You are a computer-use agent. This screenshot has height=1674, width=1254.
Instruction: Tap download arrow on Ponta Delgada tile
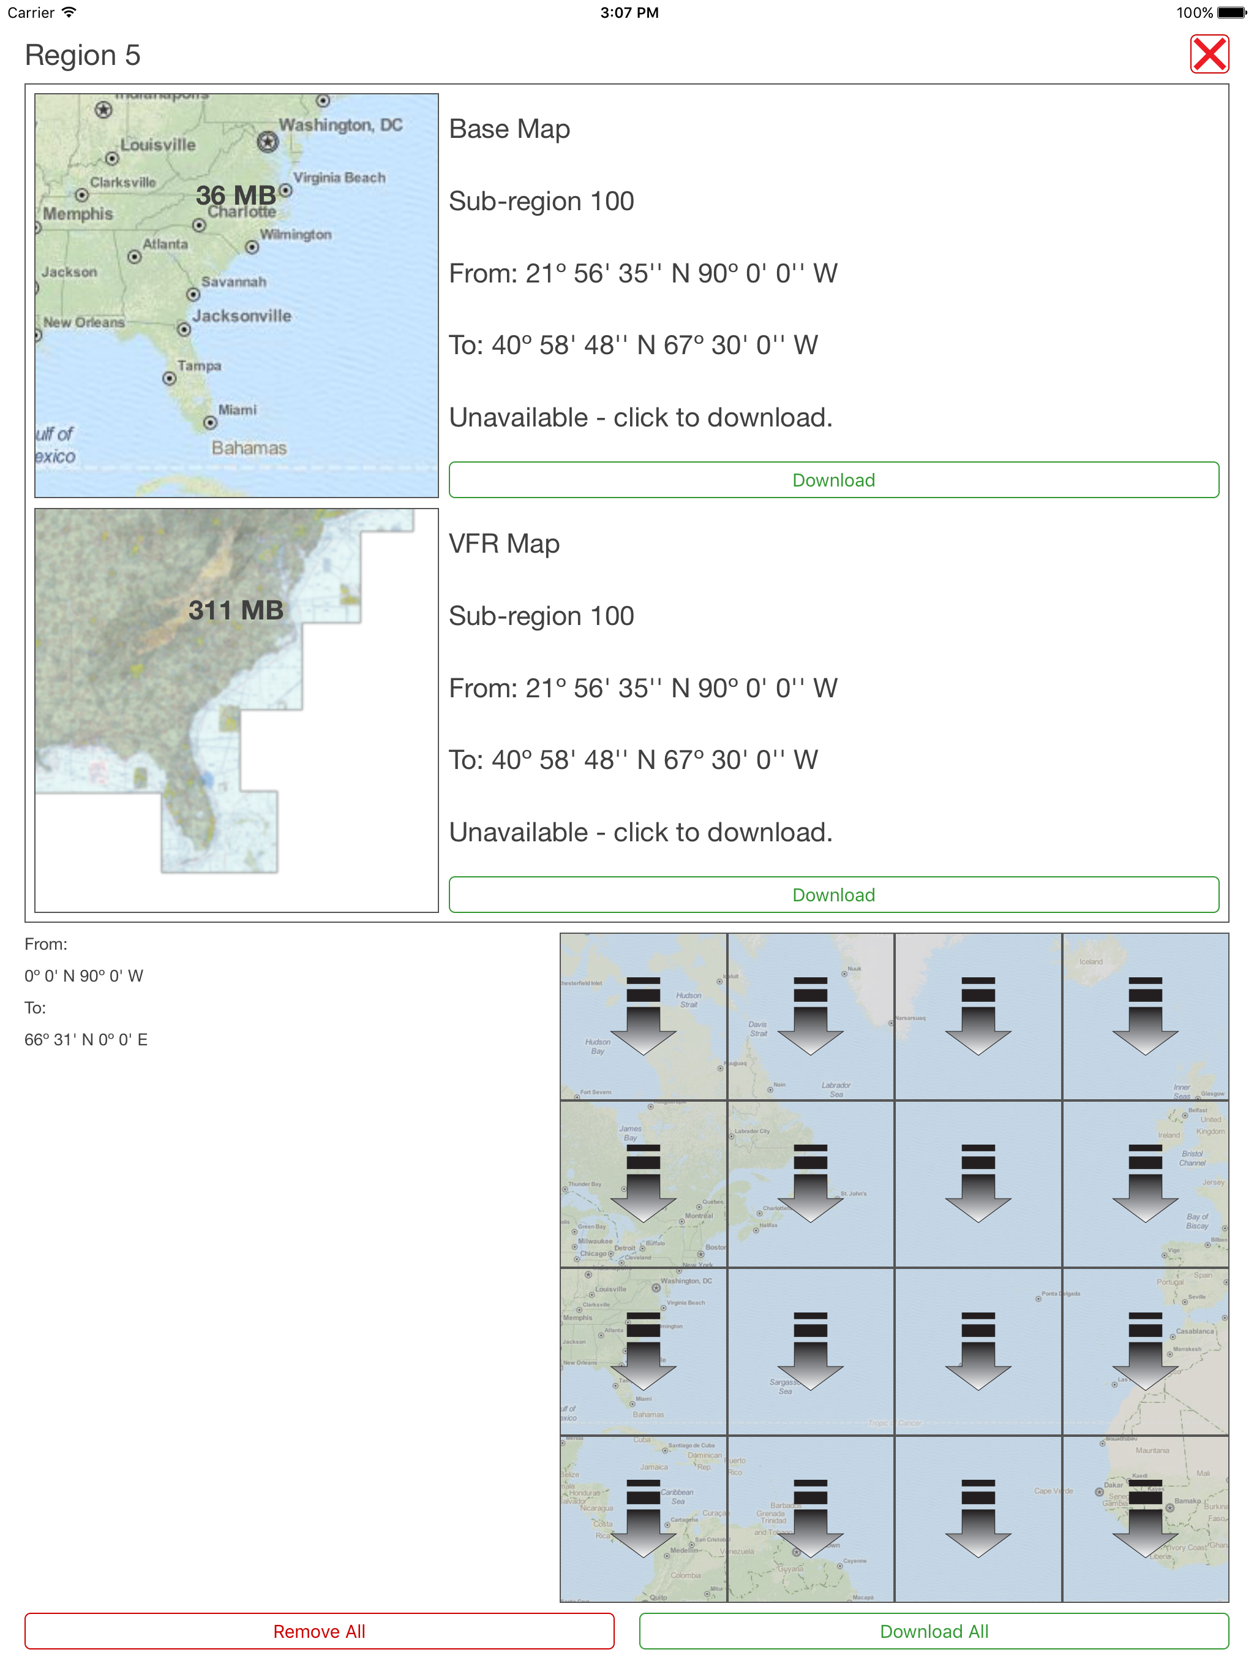(977, 1351)
